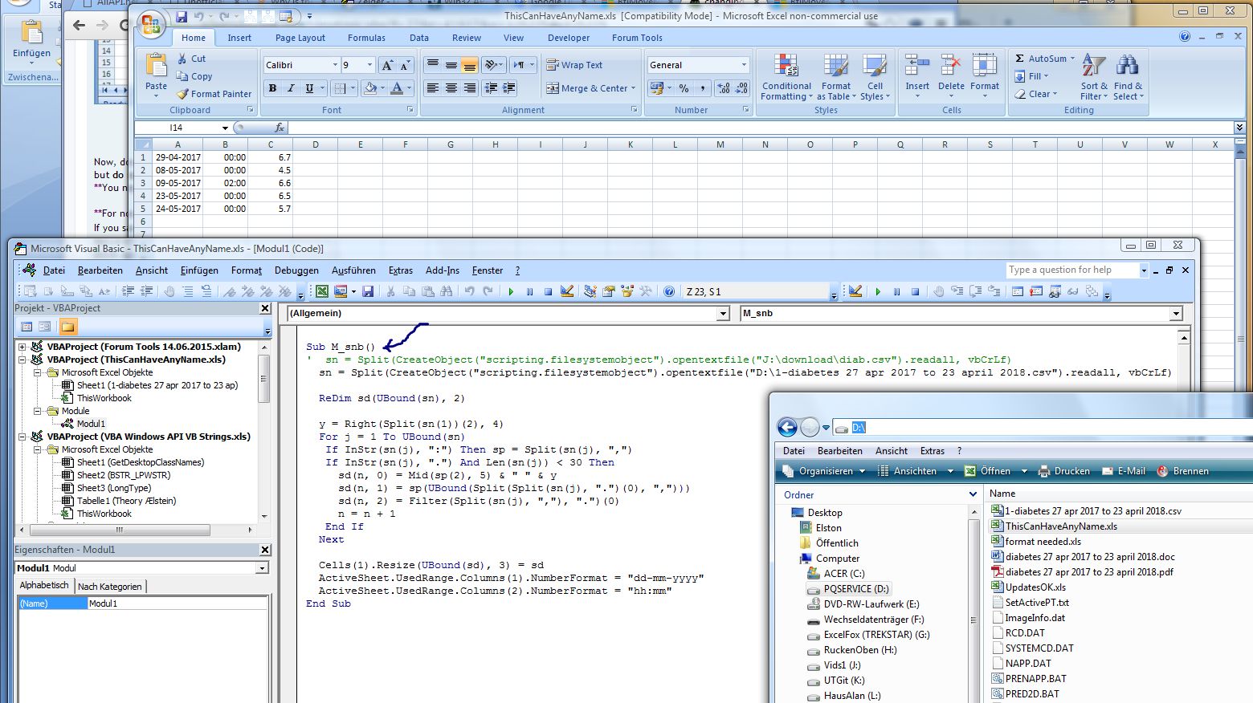Toggle Folders view in the Project pane
This screenshot has width=1253, height=703.
67,327
